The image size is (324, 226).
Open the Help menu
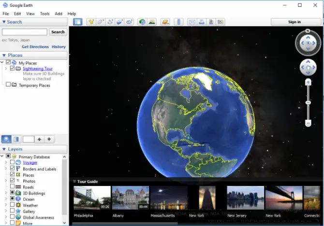pyautogui.click(x=72, y=14)
